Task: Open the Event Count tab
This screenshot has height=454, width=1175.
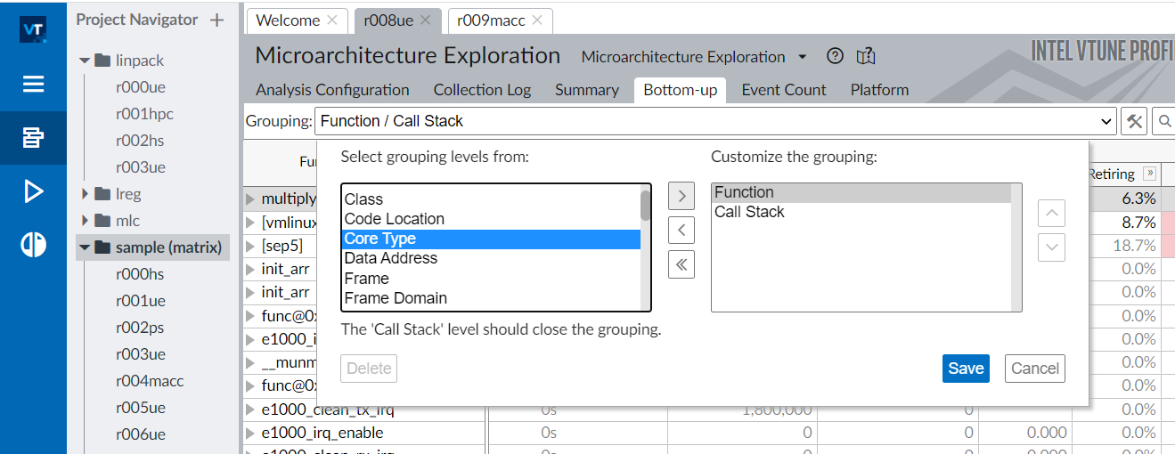Action: point(784,90)
